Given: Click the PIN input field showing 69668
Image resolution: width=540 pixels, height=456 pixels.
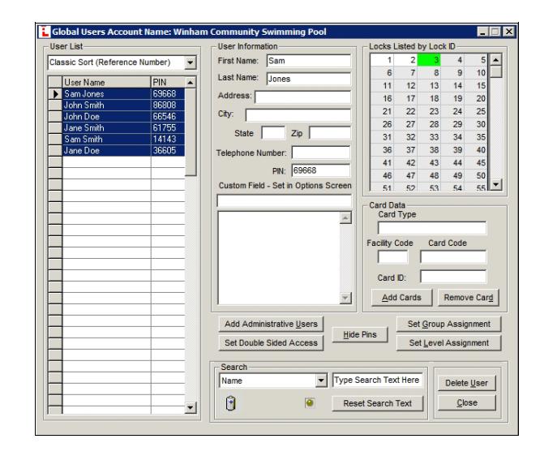Looking at the screenshot, I should pos(321,170).
